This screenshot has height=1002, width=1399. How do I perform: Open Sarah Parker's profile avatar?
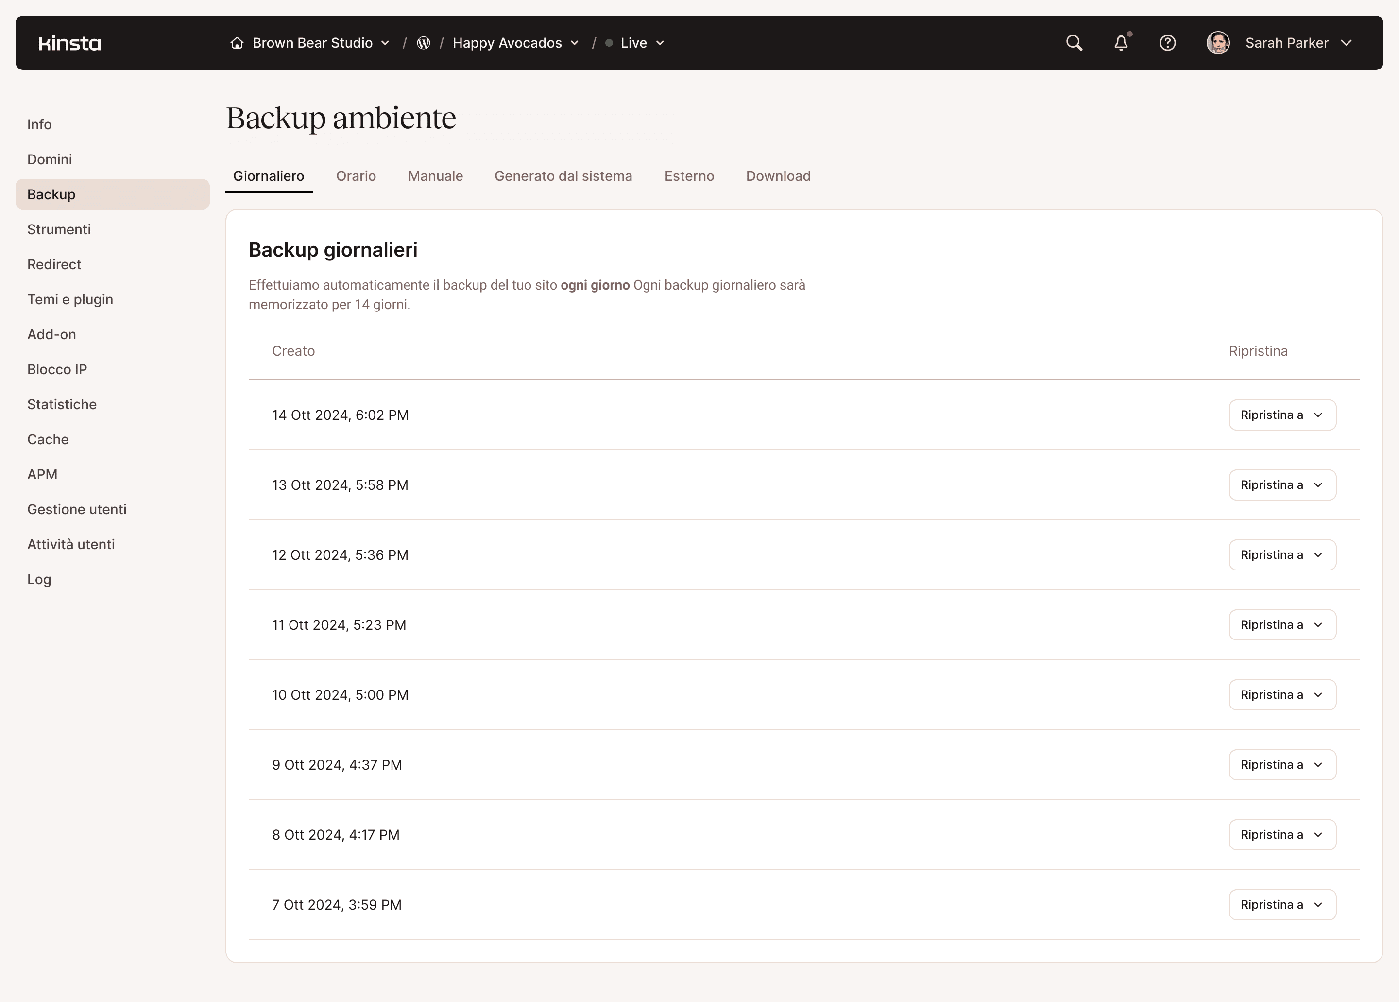(x=1218, y=43)
